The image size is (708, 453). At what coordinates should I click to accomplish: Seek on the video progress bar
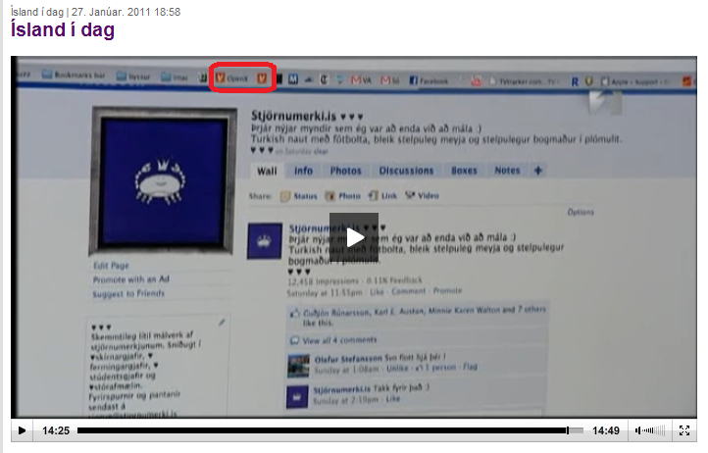coord(324,430)
